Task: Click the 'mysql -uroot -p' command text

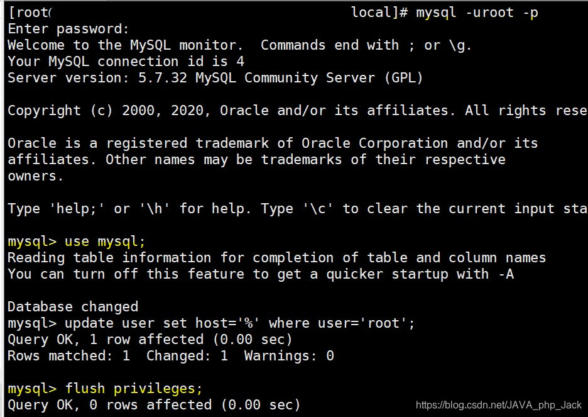Action: point(477,13)
